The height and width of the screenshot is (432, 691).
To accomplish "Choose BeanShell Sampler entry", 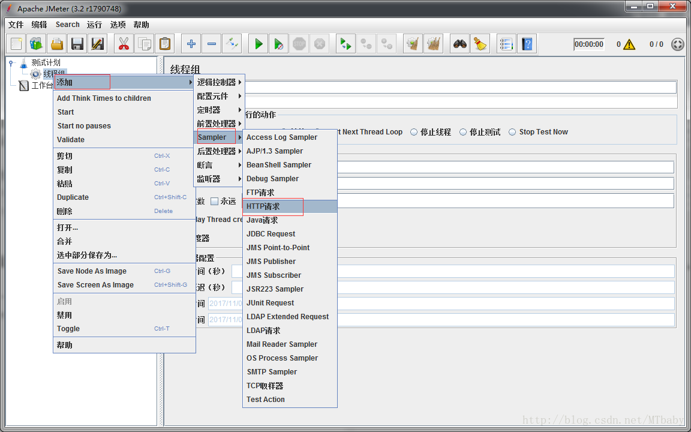I will 290,165.
